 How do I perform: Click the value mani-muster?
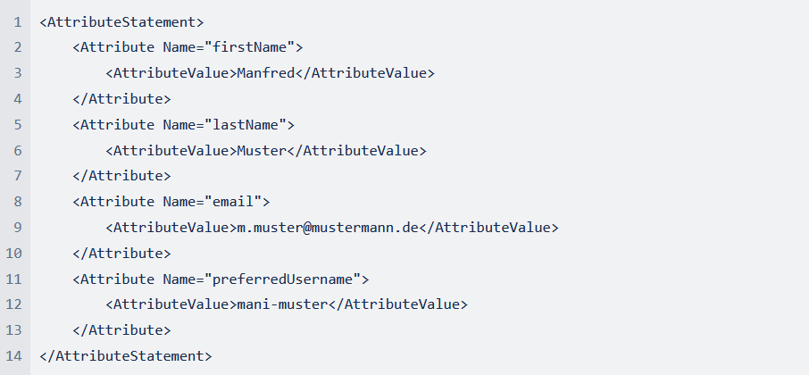pyautogui.click(x=282, y=305)
